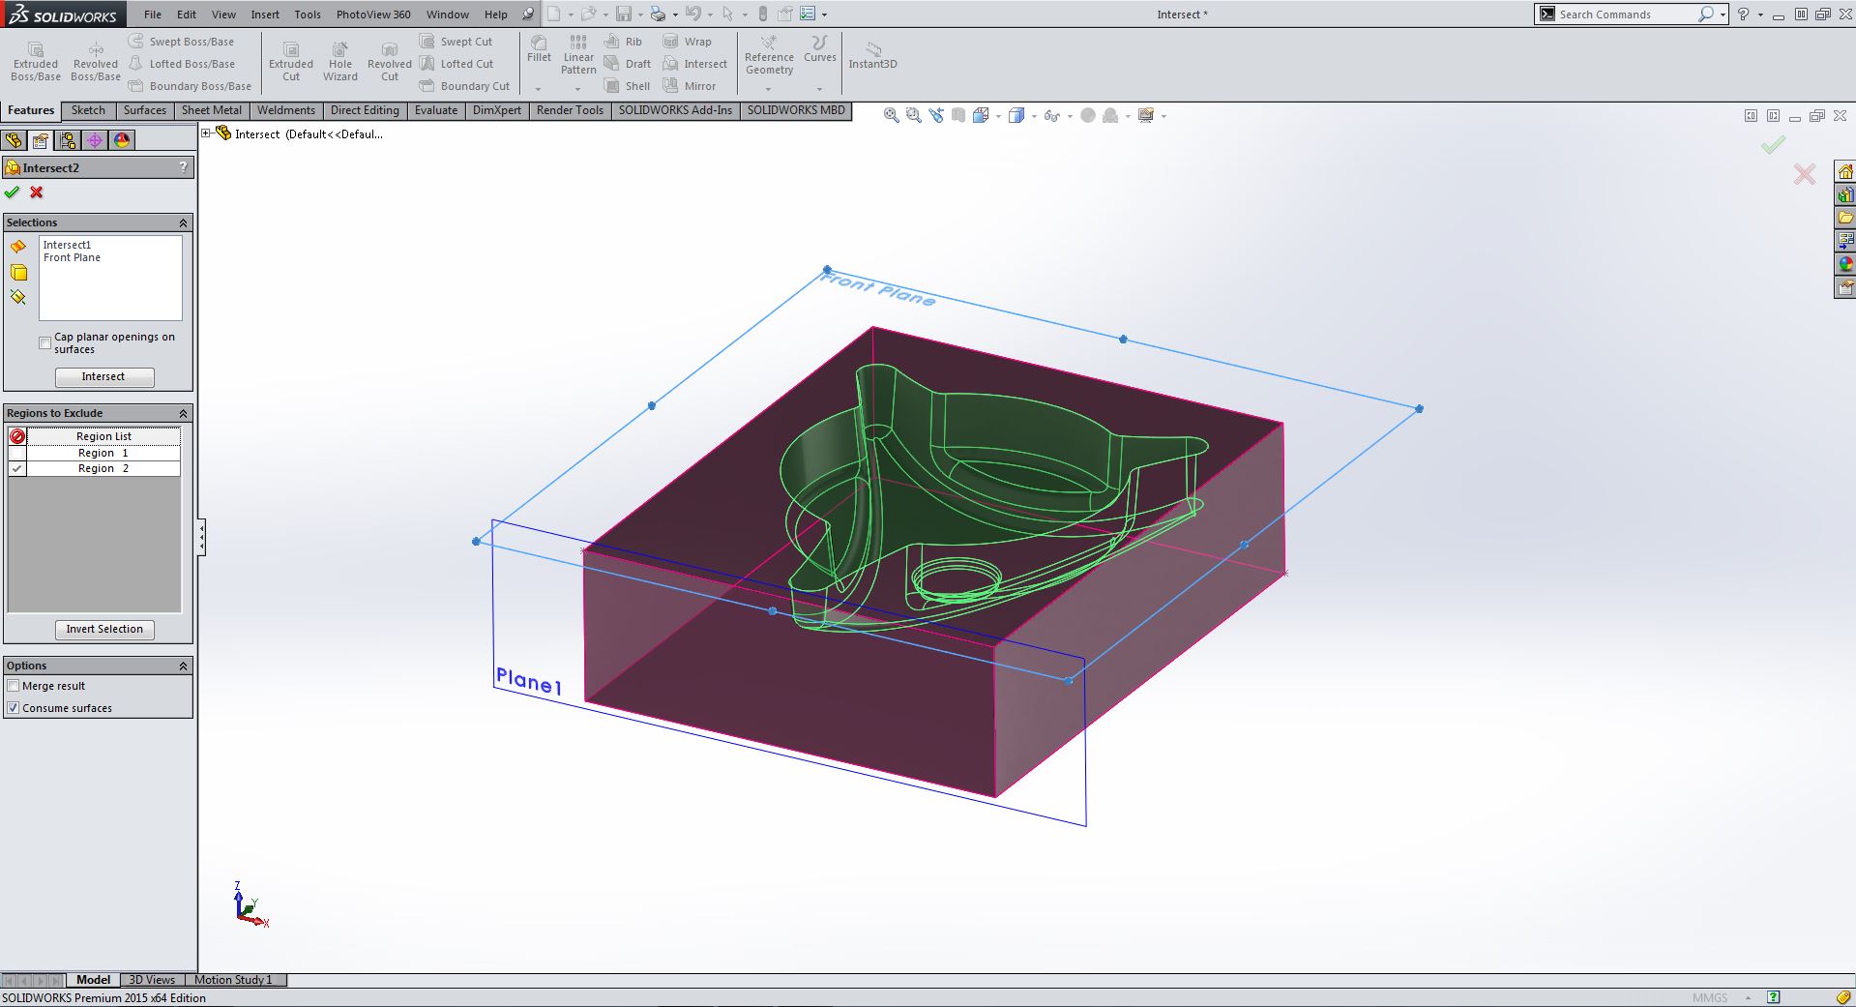This screenshot has height=1007, width=1856.
Task: Open the Insert menu
Action: coord(264,15)
